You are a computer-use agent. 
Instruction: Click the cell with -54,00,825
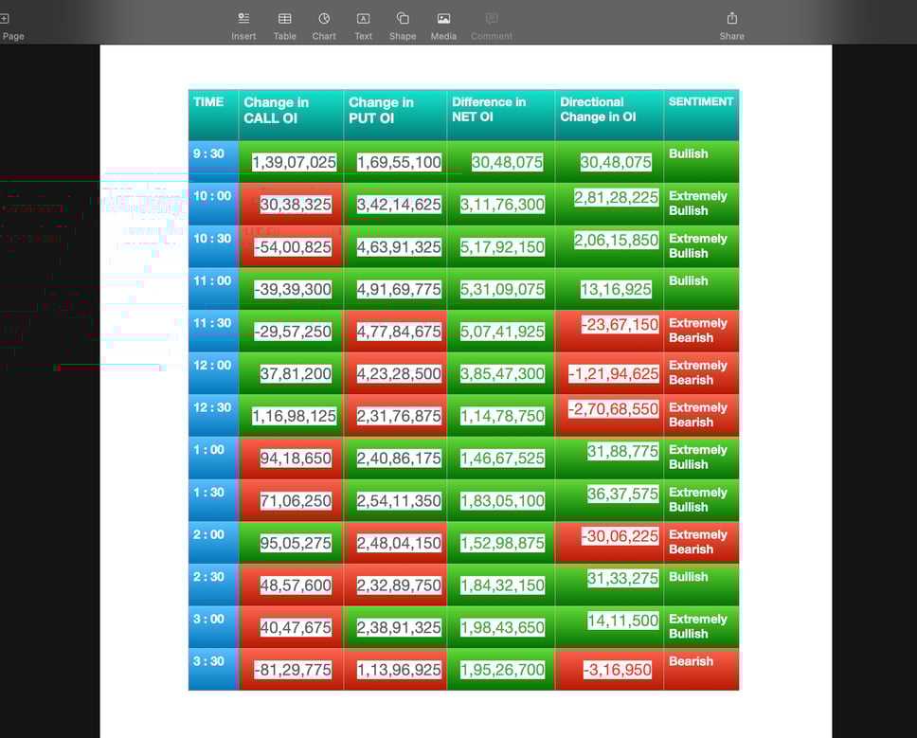291,246
